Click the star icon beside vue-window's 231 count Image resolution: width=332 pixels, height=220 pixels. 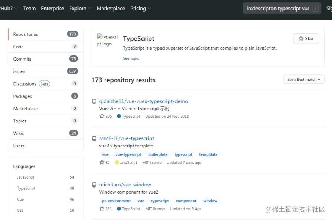click(102, 209)
